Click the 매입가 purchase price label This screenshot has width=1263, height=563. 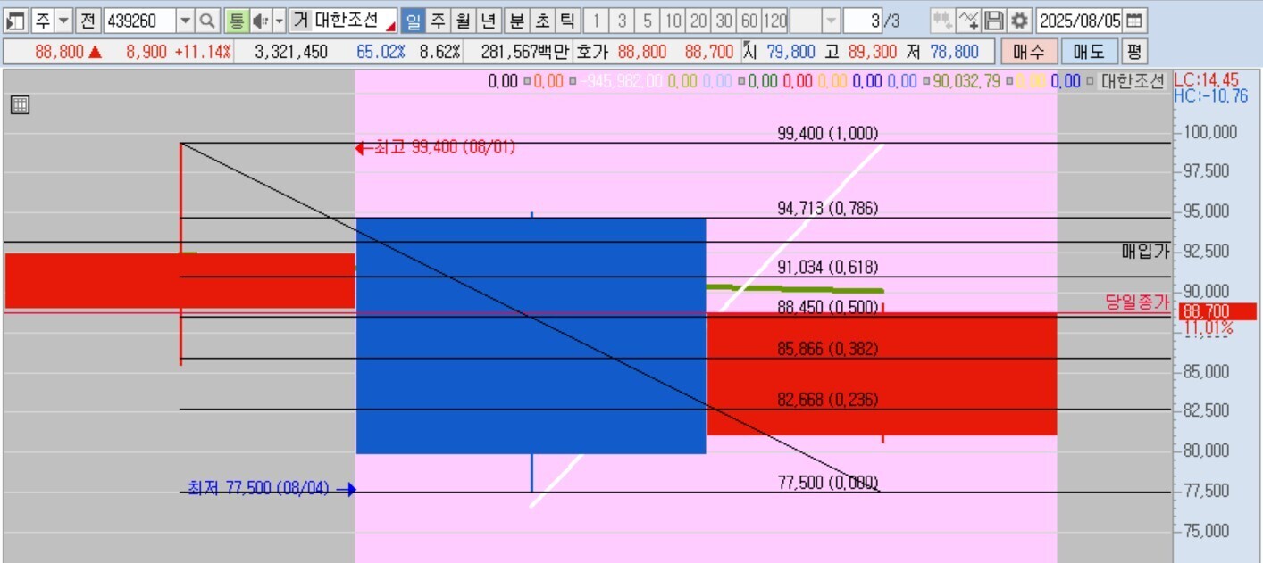pos(1145,252)
